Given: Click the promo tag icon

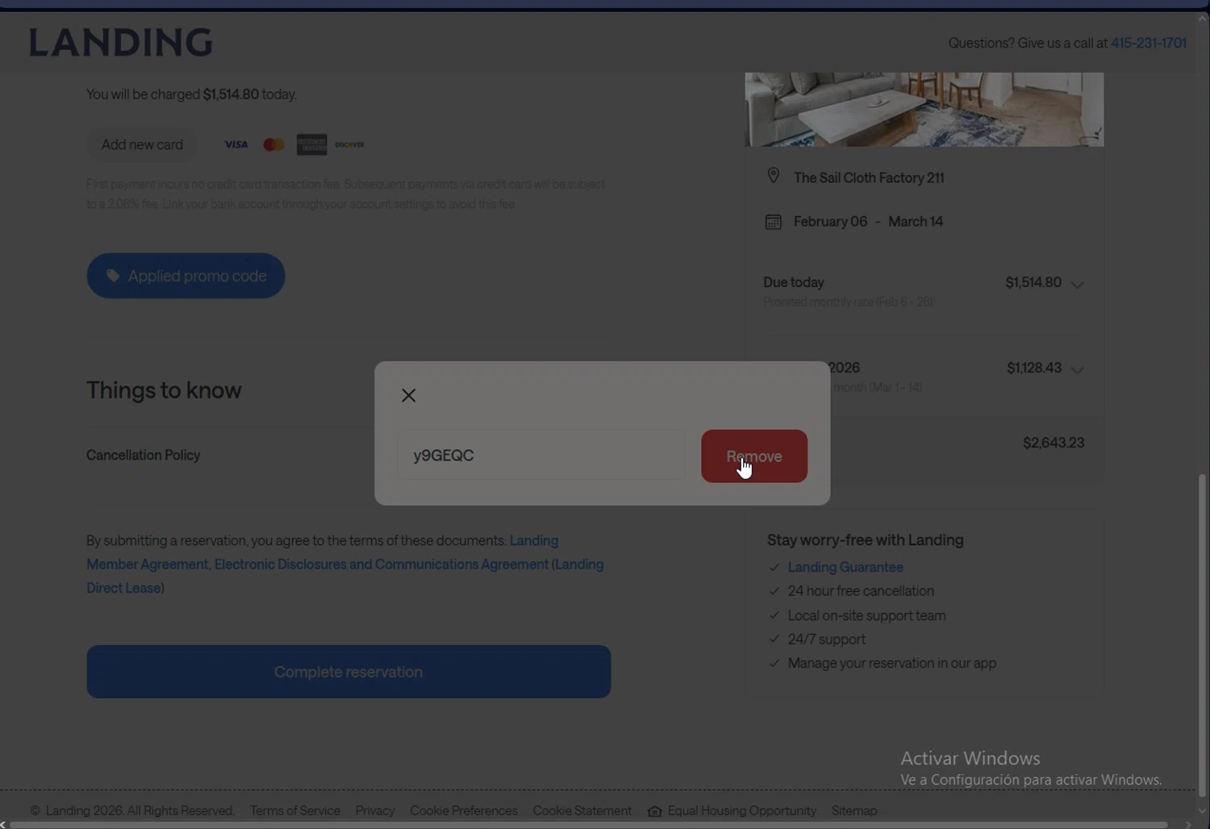Looking at the screenshot, I should click(x=114, y=276).
